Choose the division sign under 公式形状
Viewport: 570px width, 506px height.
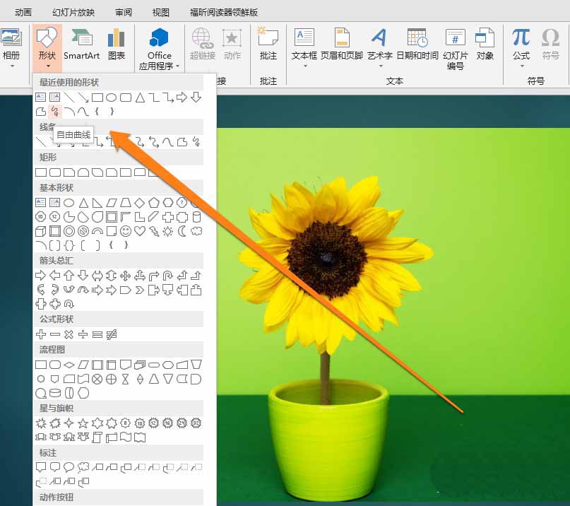[83, 334]
